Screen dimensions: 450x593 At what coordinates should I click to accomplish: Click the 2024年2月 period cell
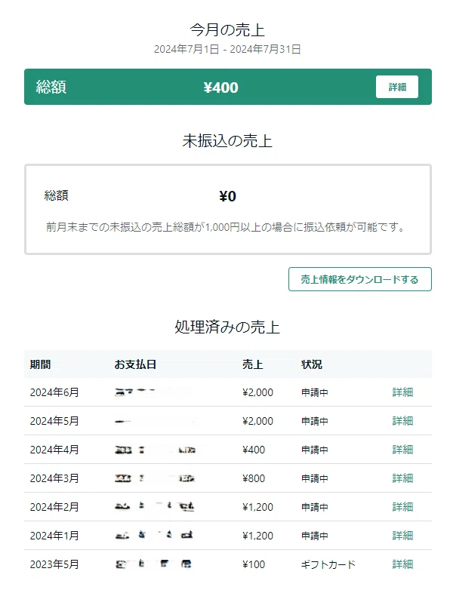pos(54,507)
